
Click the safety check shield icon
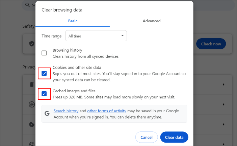coord(32,44)
